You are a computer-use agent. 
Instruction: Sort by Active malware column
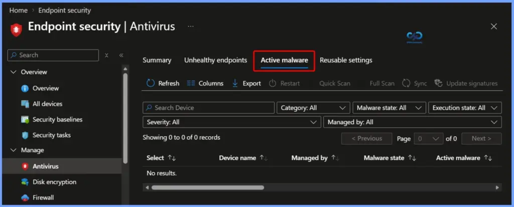tap(464, 158)
